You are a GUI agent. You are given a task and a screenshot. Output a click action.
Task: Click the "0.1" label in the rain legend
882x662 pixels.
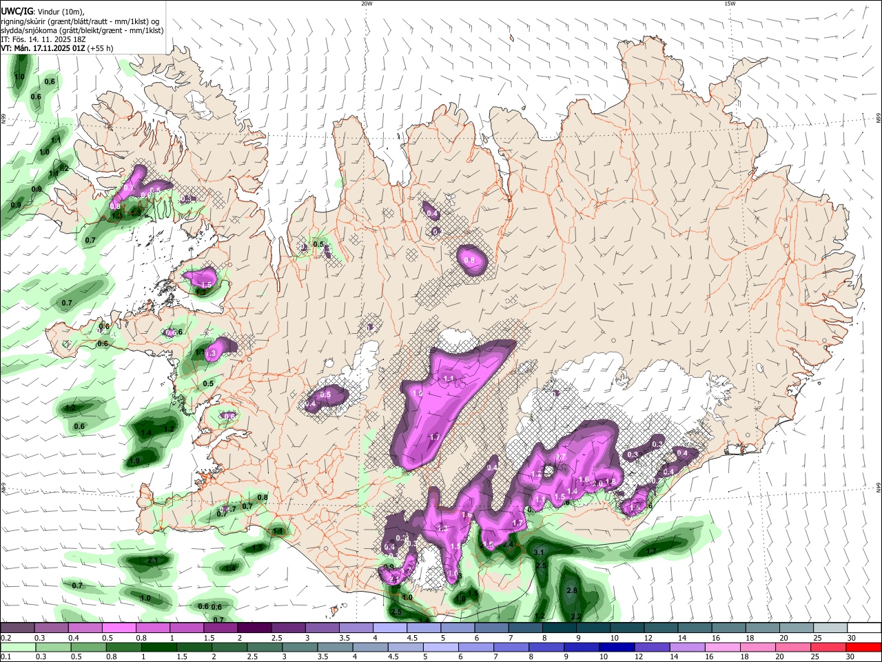6,656
